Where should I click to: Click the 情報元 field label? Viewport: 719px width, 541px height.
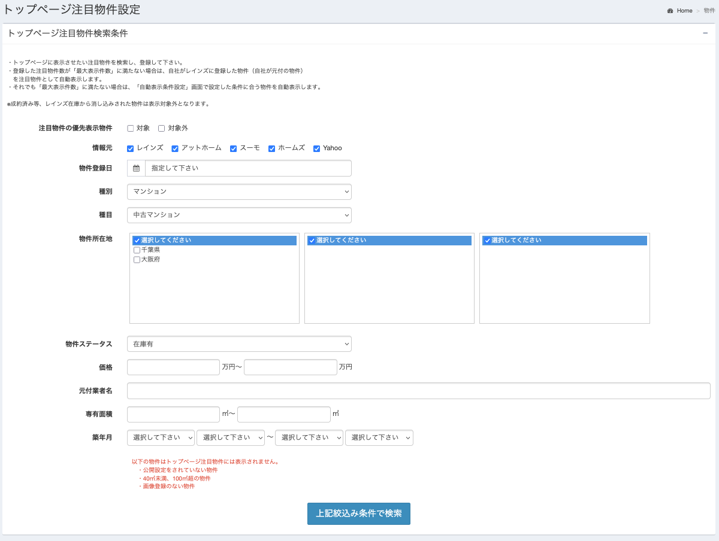pos(101,148)
